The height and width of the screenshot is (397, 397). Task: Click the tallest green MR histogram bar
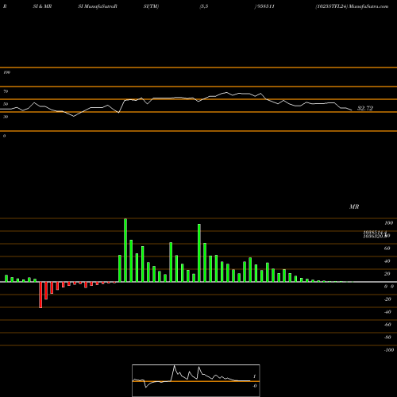[x=125, y=250]
